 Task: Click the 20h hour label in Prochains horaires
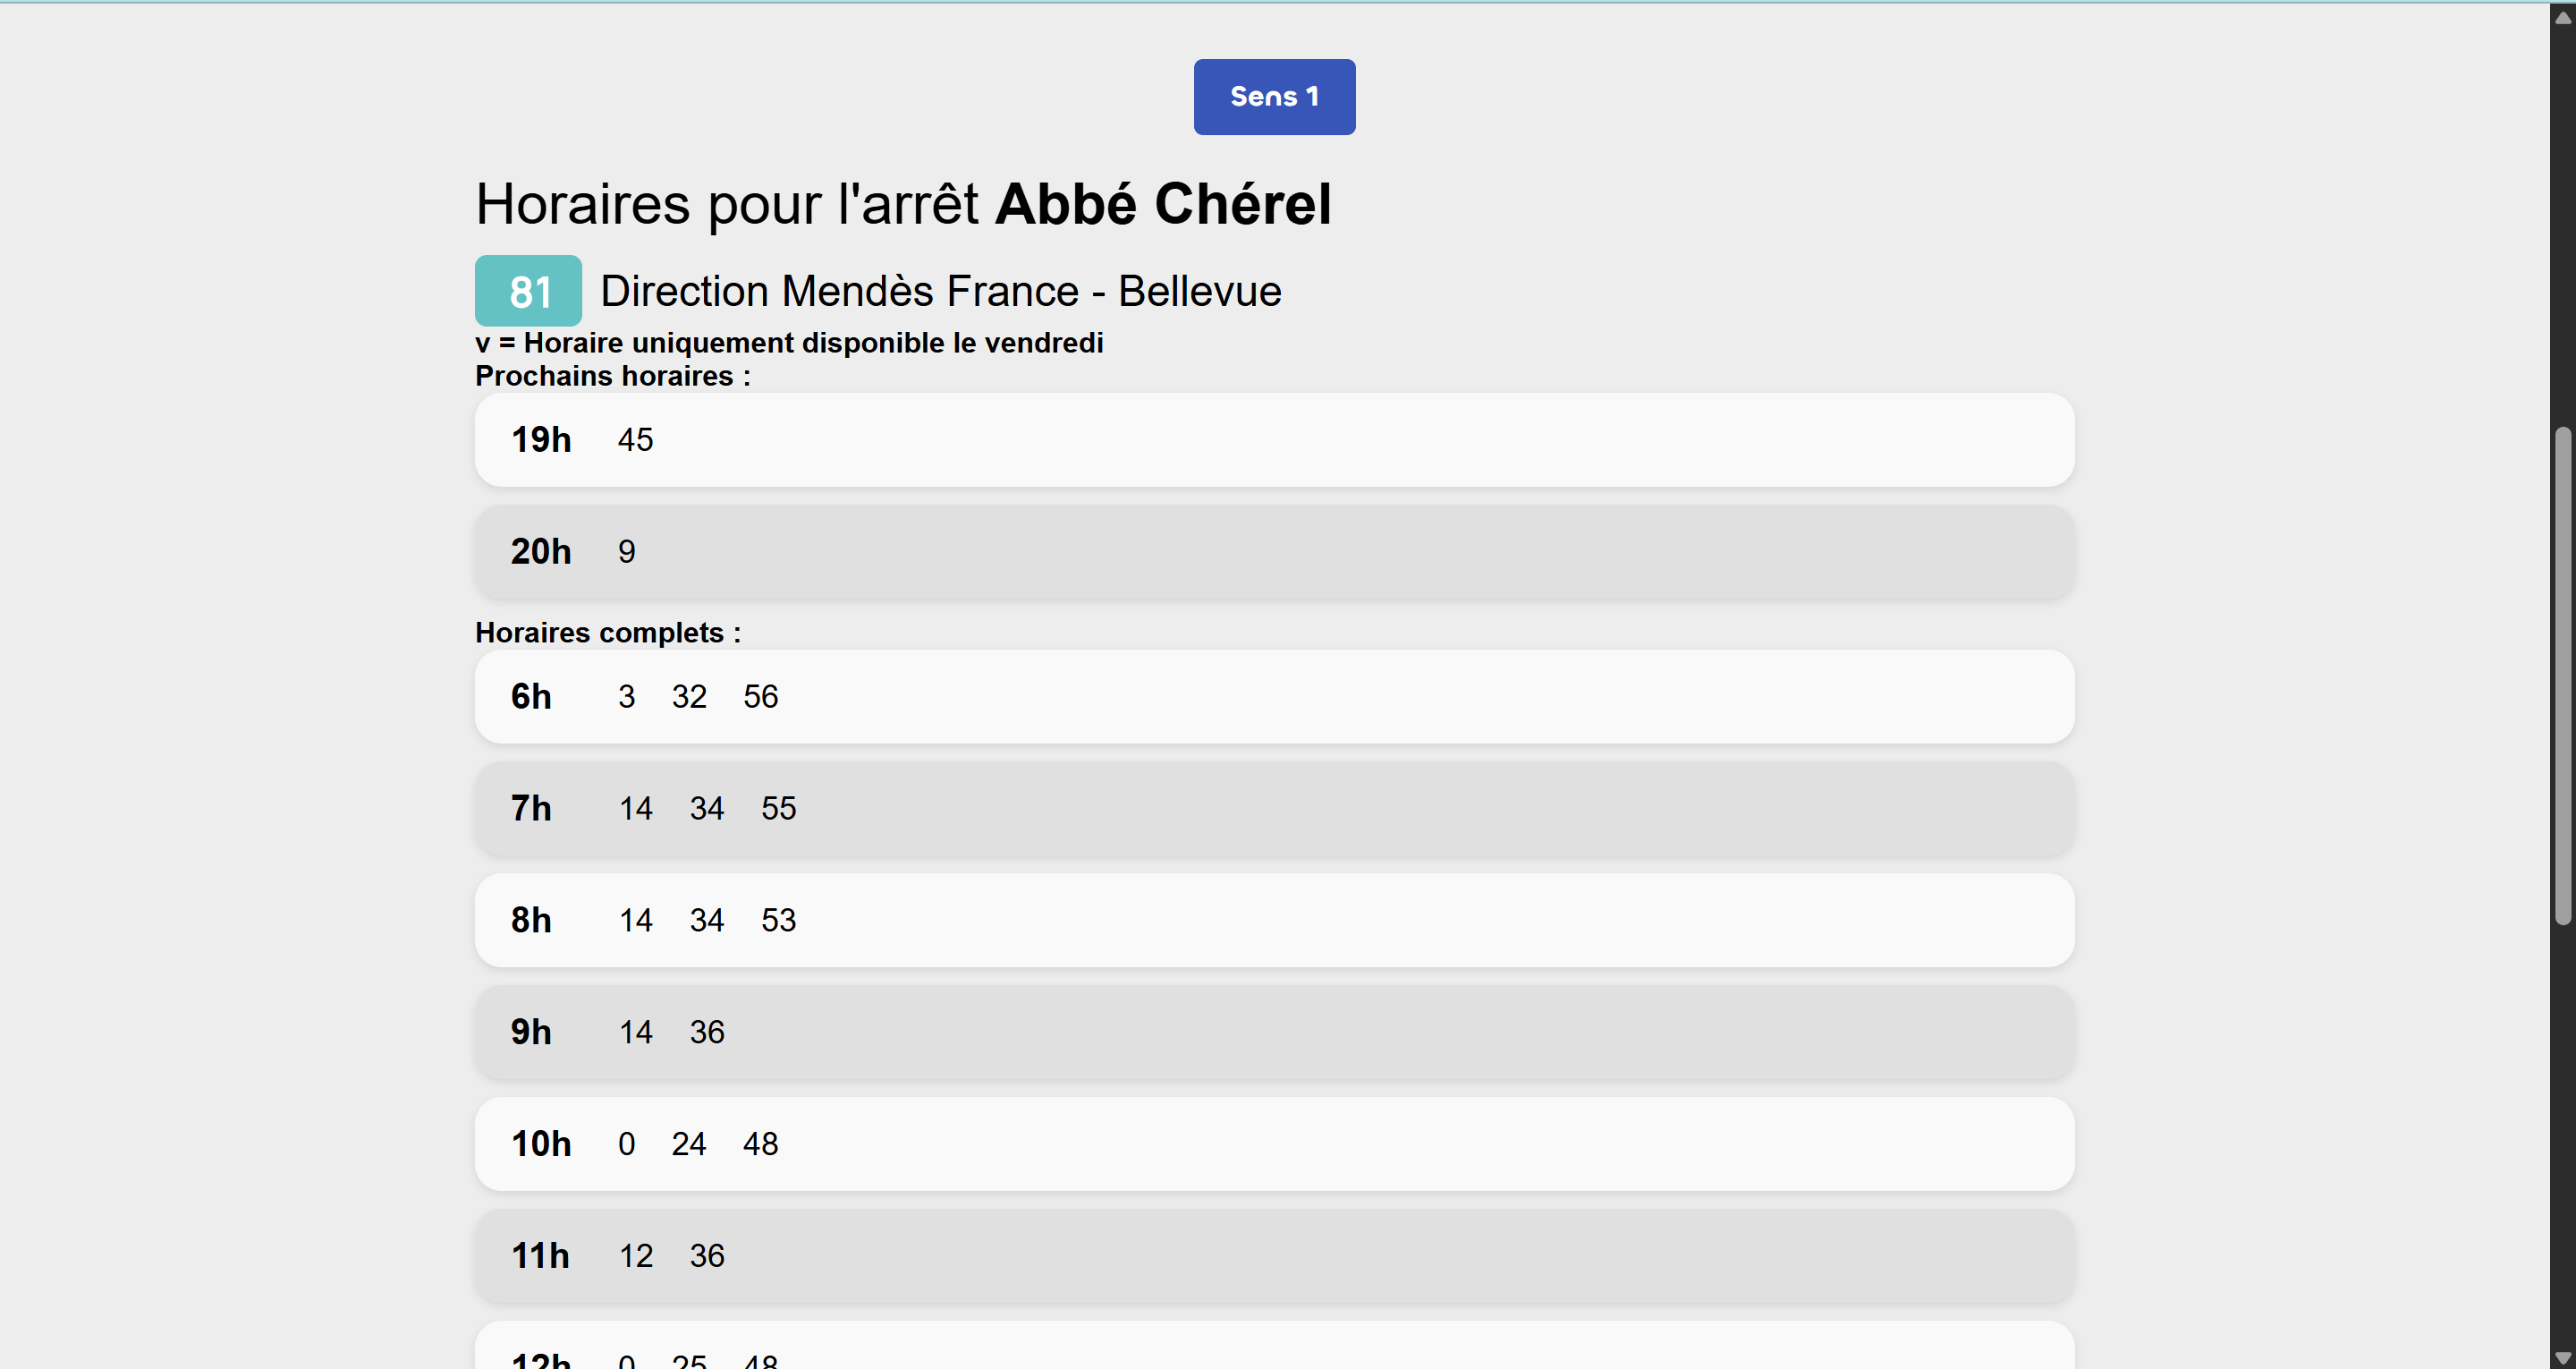pyautogui.click(x=541, y=551)
